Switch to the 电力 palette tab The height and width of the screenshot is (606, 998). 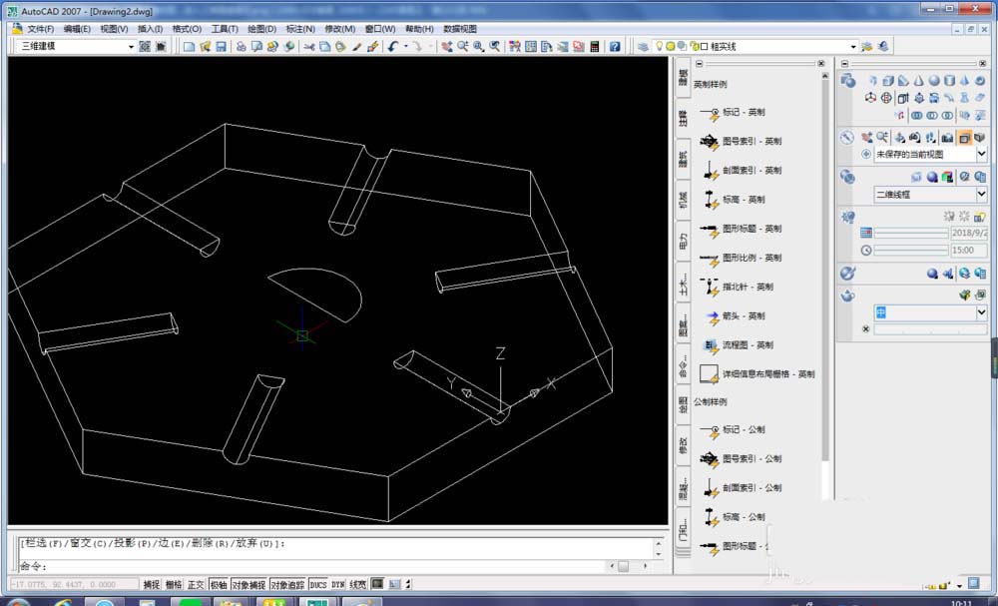683,241
